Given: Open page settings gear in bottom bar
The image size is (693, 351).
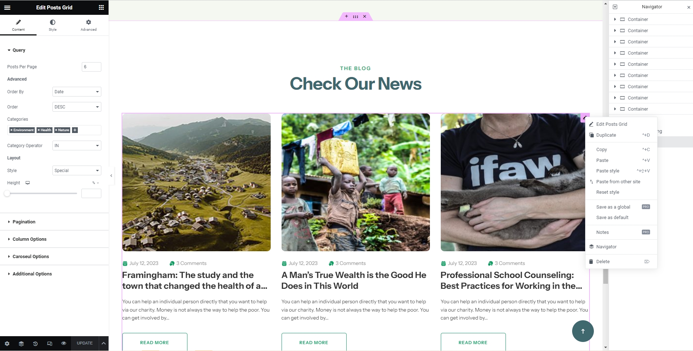Looking at the screenshot, I should pos(7,343).
